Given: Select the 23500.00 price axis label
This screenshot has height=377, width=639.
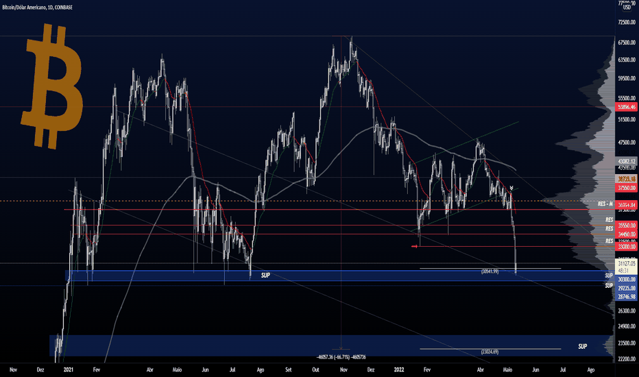Looking at the screenshot, I should tap(627, 343).
